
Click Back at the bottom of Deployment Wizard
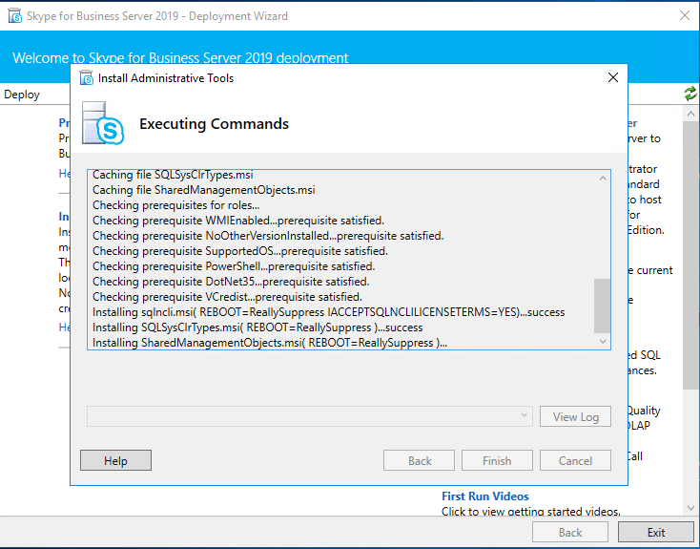tap(570, 533)
